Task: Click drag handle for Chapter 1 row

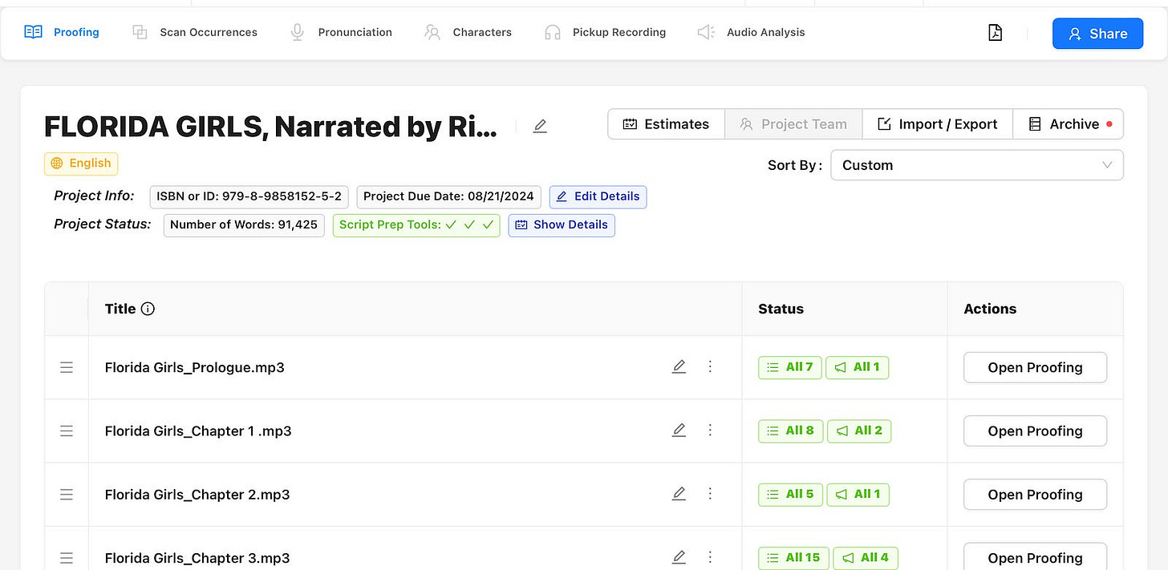Action: 67,431
